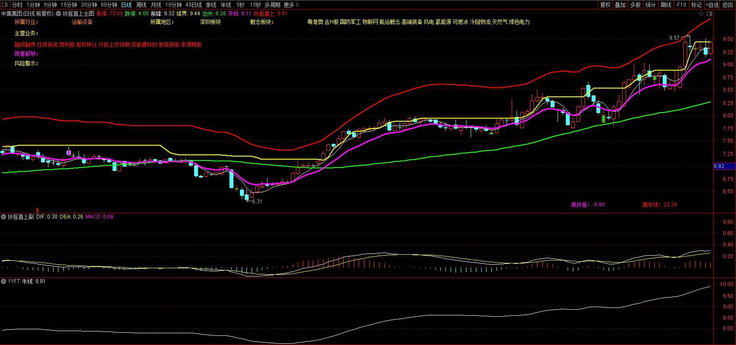The image size is (736, 345).
Task: Click the 限售解禁 label
Action: (x=26, y=54)
